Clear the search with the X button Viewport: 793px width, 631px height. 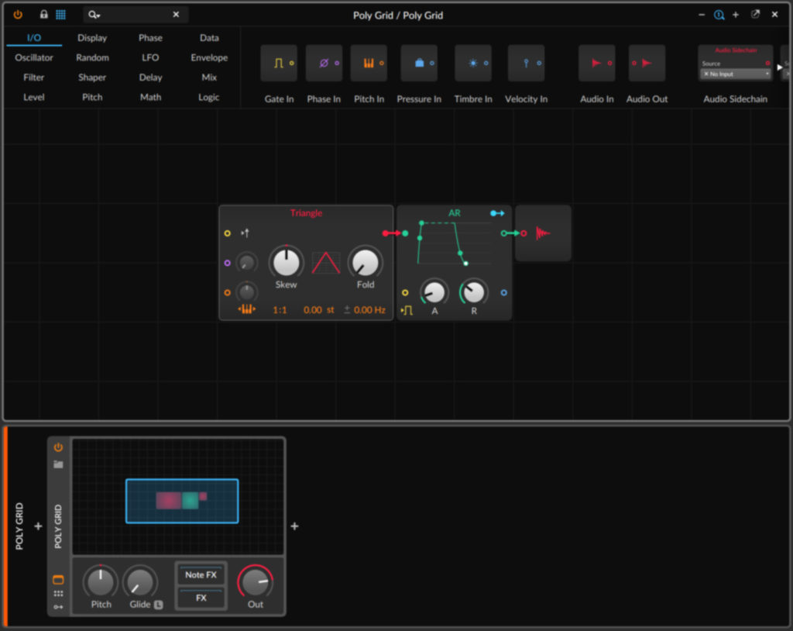click(x=176, y=14)
